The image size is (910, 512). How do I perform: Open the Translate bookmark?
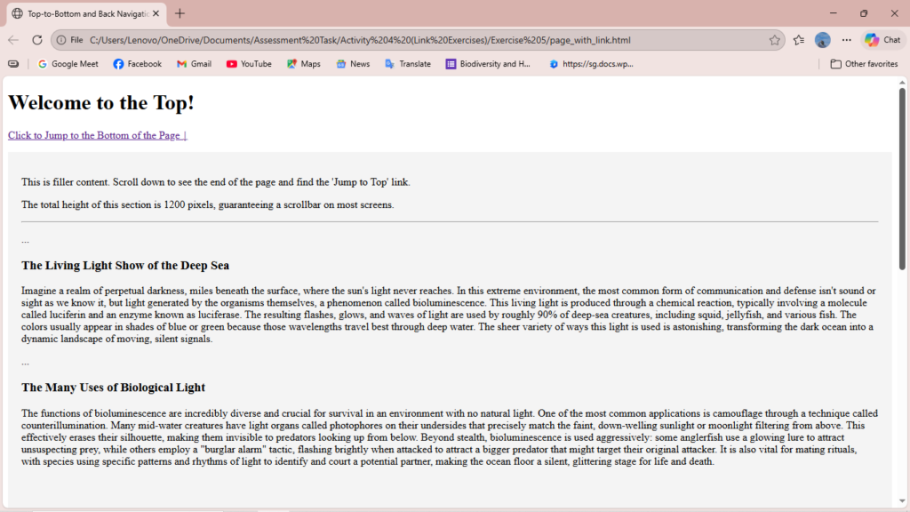407,64
